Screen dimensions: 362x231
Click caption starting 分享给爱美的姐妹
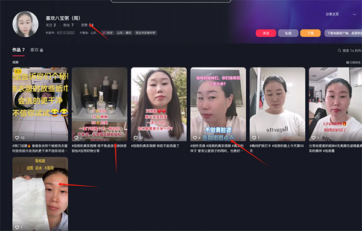pyautogui.click(x=335, y=148)
